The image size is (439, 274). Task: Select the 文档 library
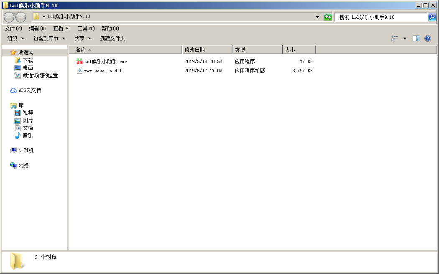click(28, 128)
